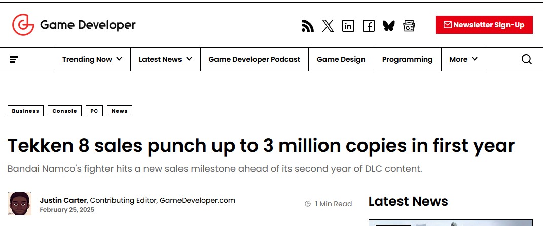
Task: Click the Tekken 8 article headline
Action: pos(261,145)
